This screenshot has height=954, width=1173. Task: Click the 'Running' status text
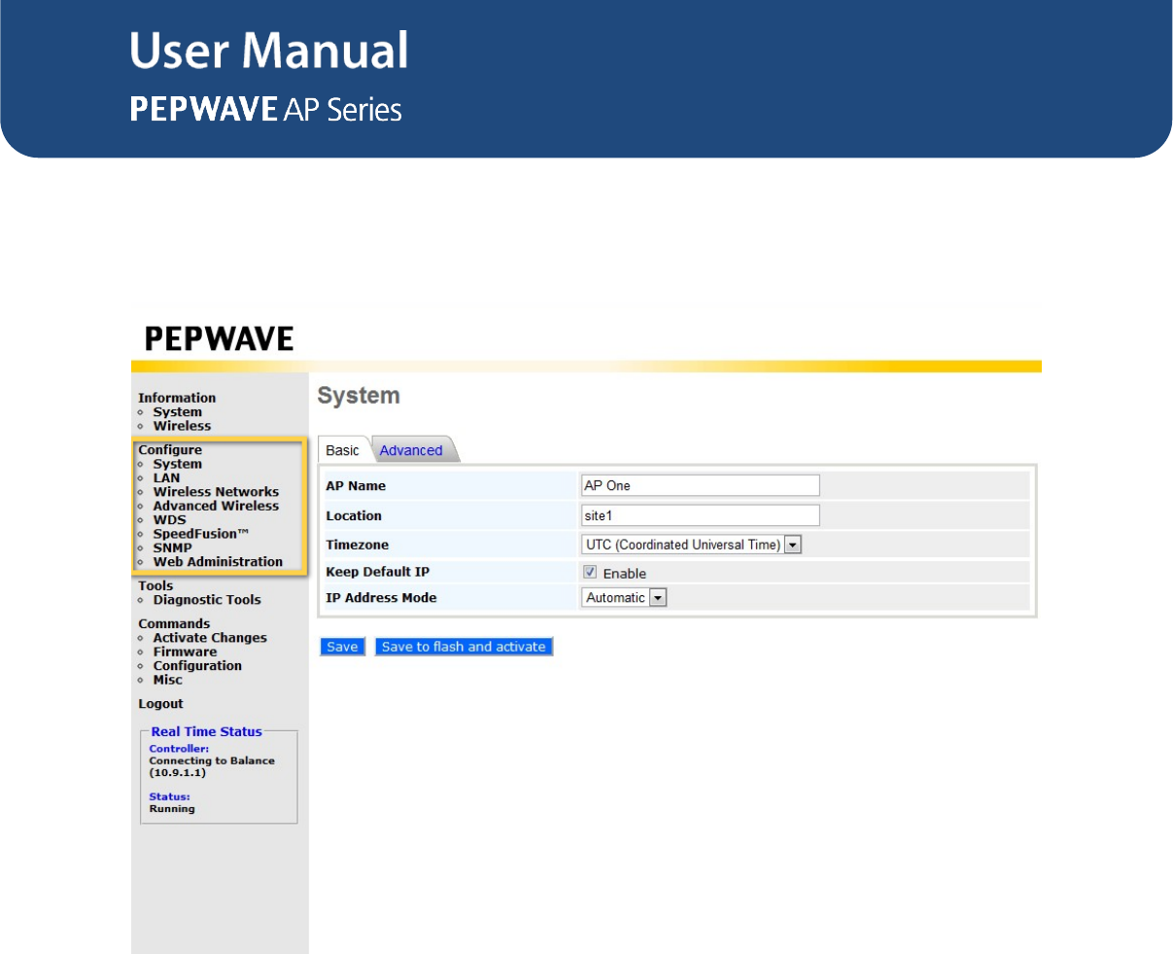[172, 809]
